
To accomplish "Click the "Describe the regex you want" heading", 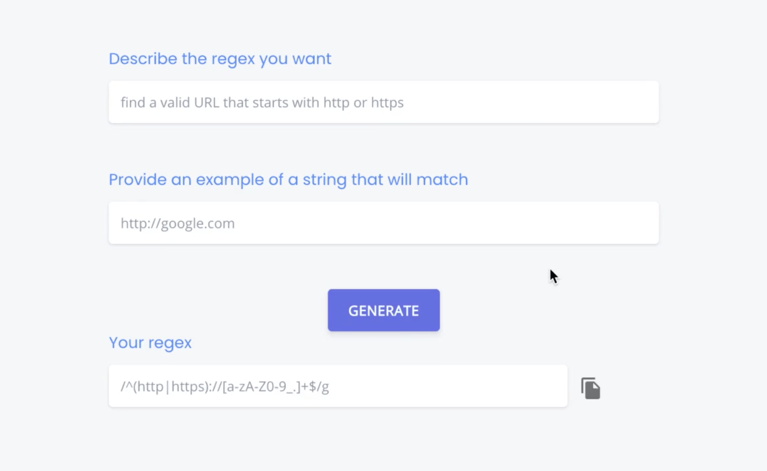I will tap(220, 59).
